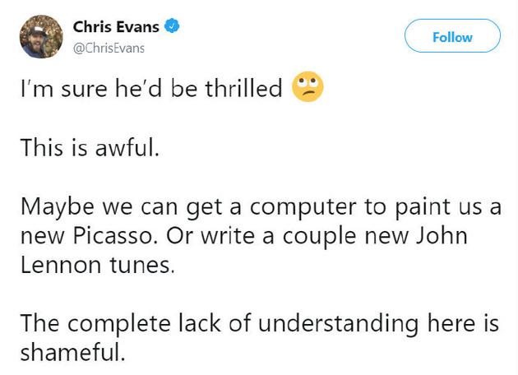518x375 pixels.
Task: Click the eye-roll emoji
Action: [308, 88]
